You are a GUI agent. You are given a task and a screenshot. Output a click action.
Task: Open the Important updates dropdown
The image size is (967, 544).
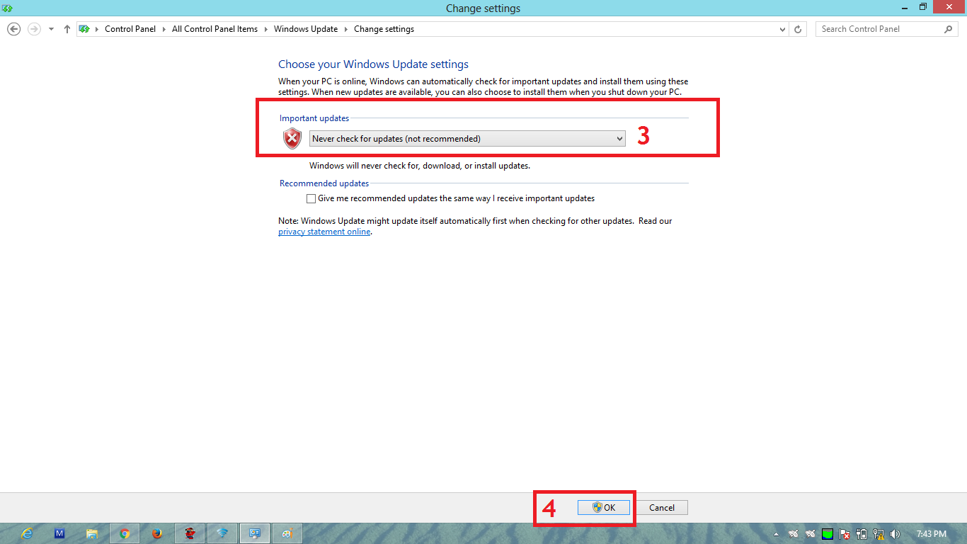pos(467,139)
